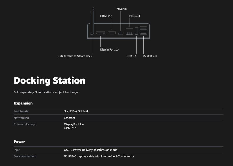Click the top USB 2.0 port on the dock
This screenshot has width=233, height=166.
(x=143, y=28)
